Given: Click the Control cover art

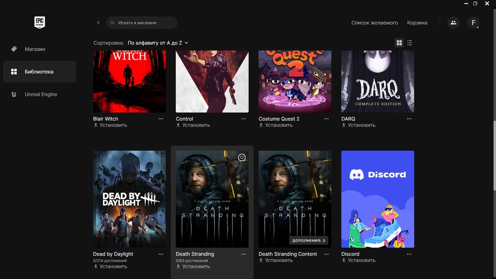Looking at the screenshot, I should (x=212, y=81).
